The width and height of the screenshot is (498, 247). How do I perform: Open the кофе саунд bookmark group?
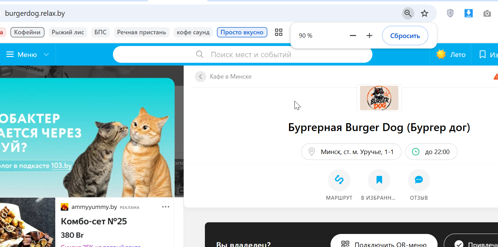point(193,32)
